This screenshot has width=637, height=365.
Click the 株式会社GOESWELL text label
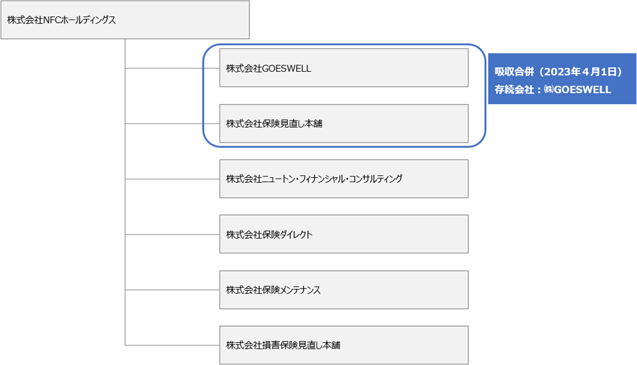click(x=268, y=68)
